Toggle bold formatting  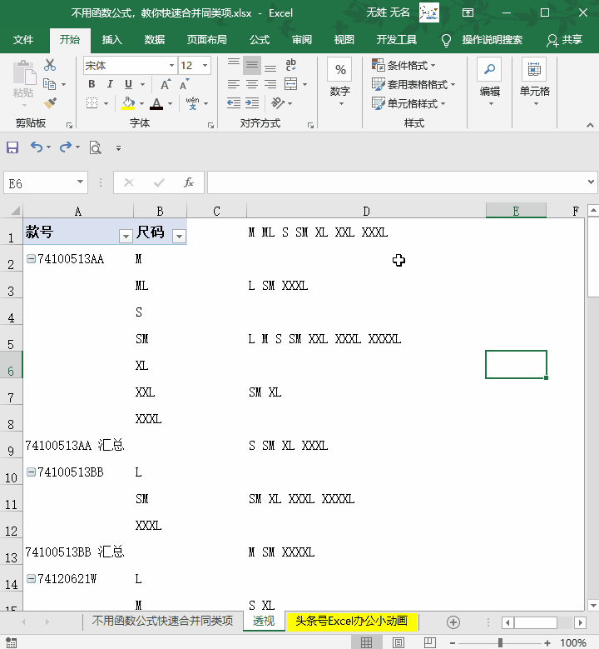click(92, 84)
